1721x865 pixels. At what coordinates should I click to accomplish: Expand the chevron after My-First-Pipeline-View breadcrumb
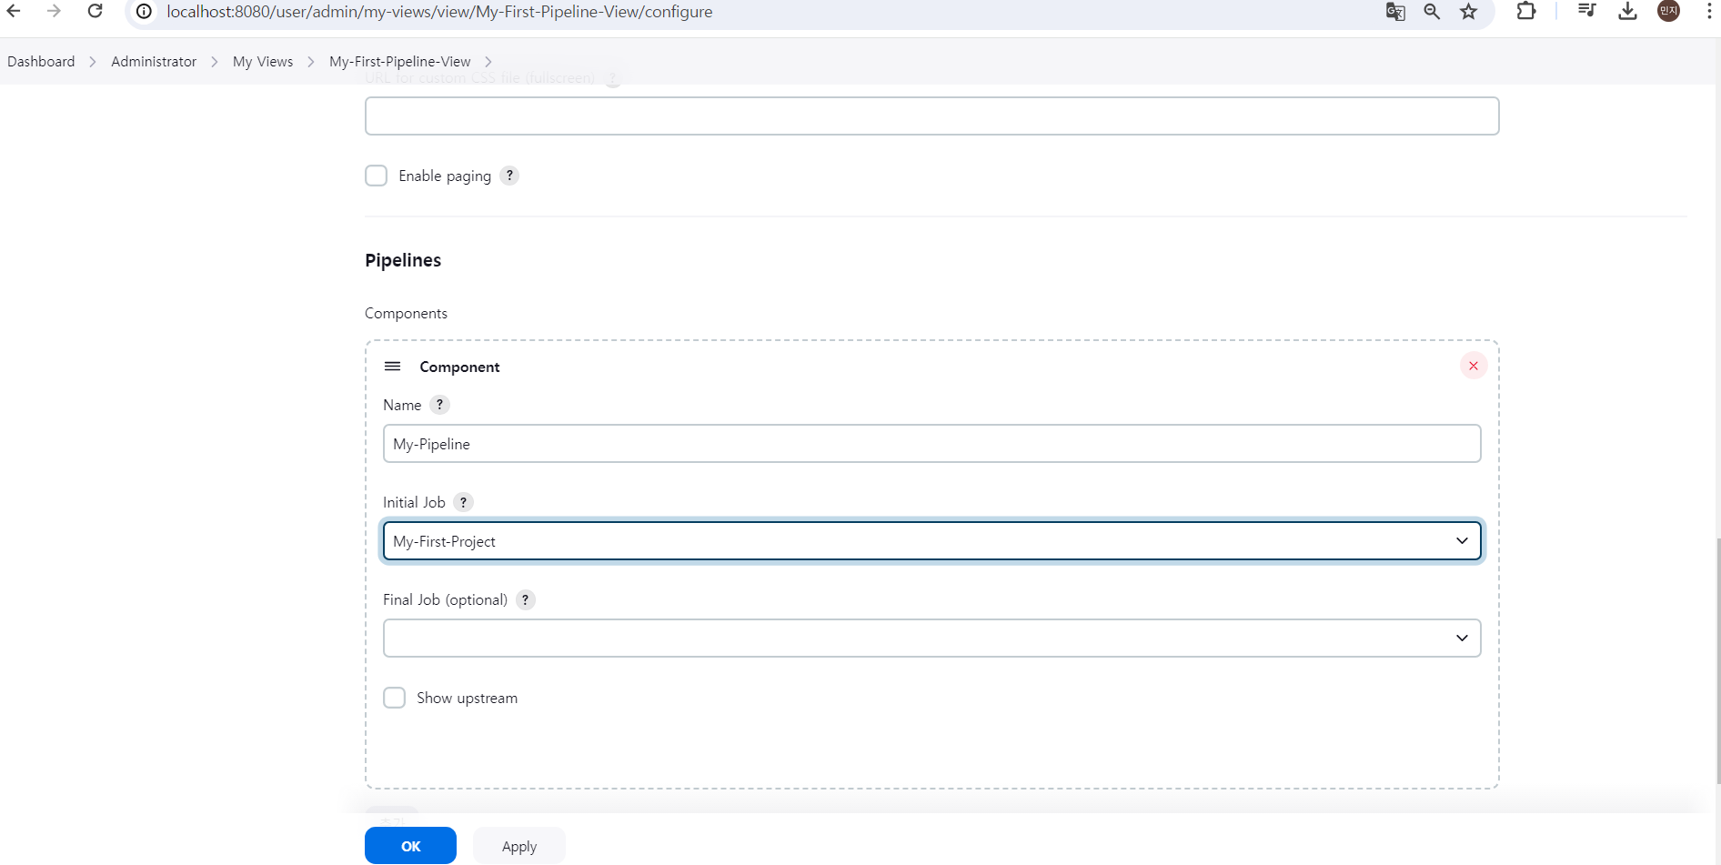click(488, 62)
